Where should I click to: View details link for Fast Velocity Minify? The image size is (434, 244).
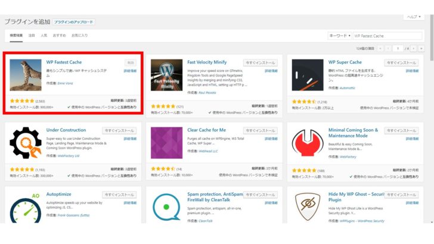271,71
